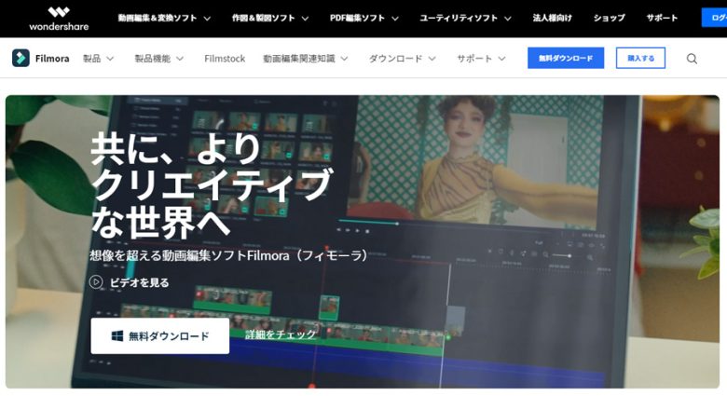Play video via circular play icon
The width and height of the screenshot is (727, 396).
(x=96, y=282)
